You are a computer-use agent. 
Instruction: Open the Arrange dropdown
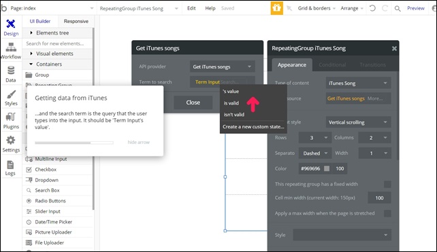(352, 8)
